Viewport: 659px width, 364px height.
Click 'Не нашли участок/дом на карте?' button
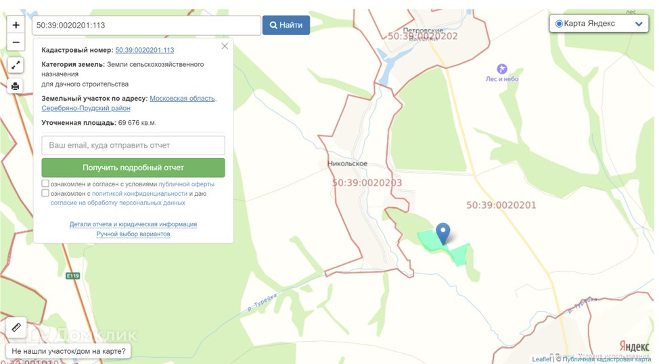(68, 351)
